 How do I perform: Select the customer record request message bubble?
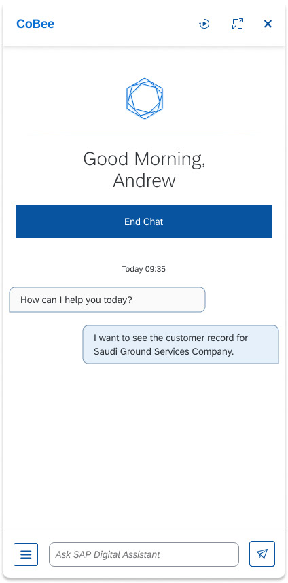181,344
